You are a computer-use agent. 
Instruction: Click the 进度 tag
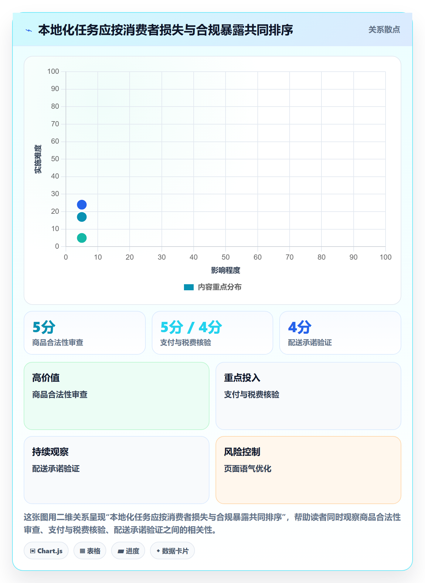point(128,551)
